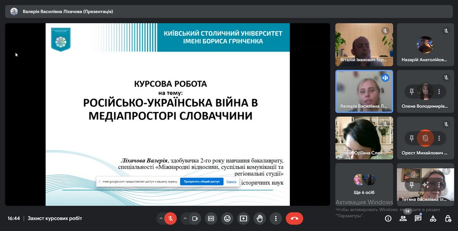Click 'Прекратить общий доступ' button
Image resolution: width=458 pixels, height=231 pixels.
202,181
